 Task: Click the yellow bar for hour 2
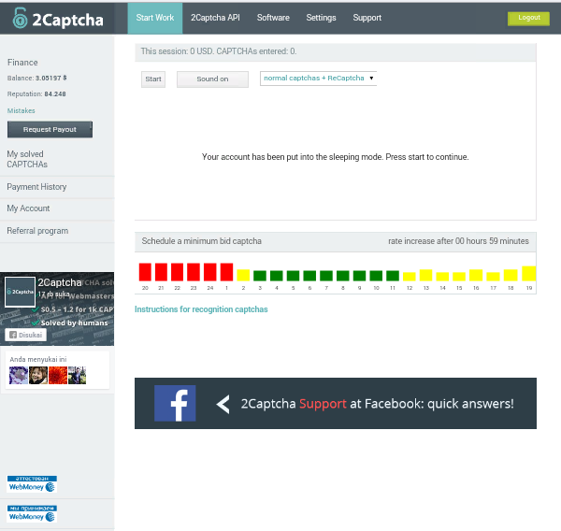pos(243,275)
